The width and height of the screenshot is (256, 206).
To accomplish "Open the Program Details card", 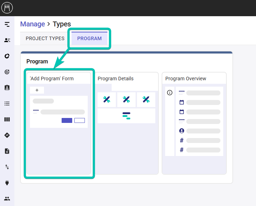I will point(126,123).
